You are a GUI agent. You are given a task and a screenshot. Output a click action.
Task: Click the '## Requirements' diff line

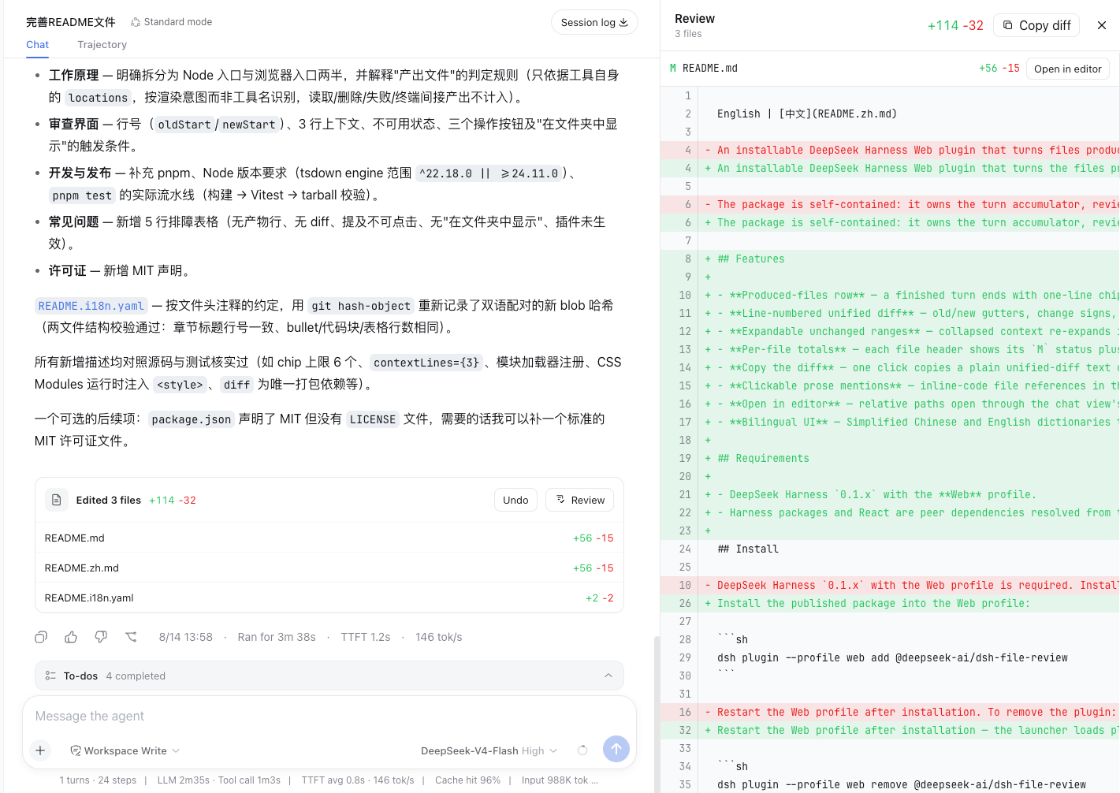(x=890, y=458)
